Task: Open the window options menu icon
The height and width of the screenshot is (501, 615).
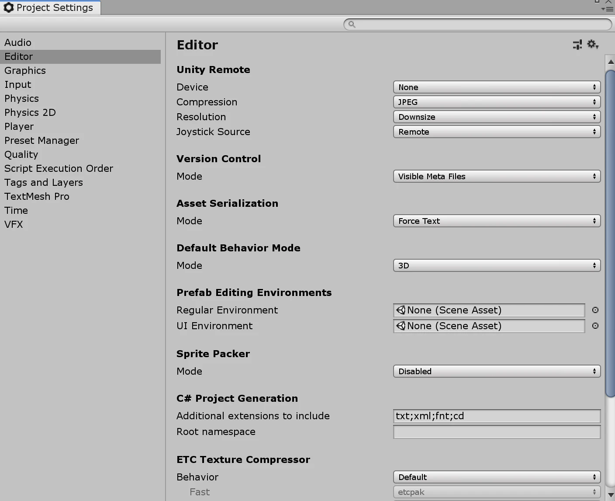Action: click(607, 8)
